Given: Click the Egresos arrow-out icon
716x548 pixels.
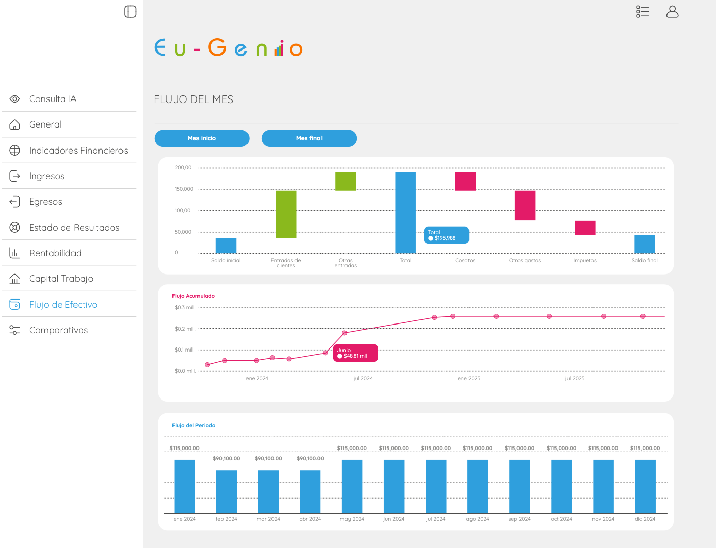Looking at the screenshot, I should coord(15,202).
